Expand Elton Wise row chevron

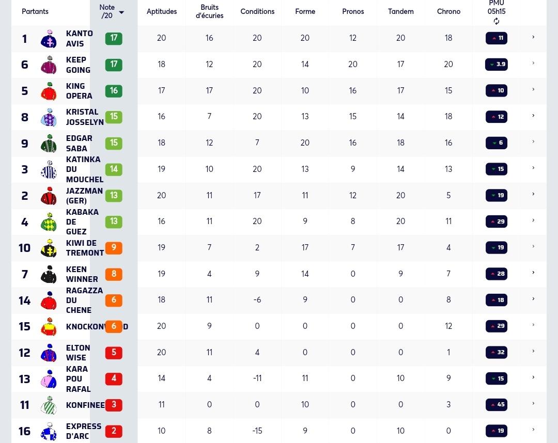[x=533, y=351]
